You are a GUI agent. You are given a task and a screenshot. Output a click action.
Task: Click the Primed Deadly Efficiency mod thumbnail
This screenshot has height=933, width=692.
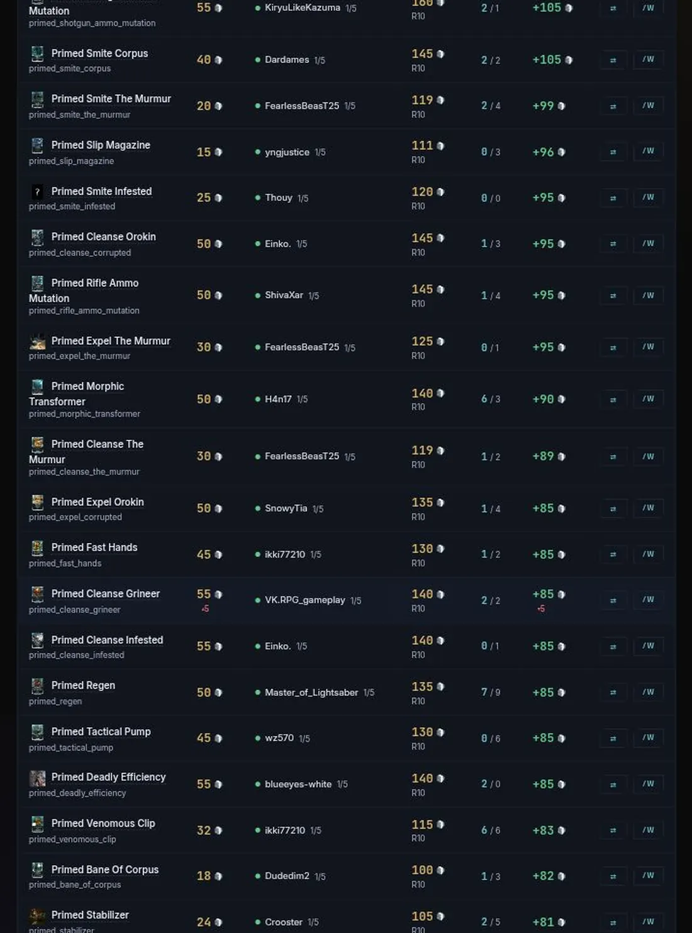coord(37,778)
